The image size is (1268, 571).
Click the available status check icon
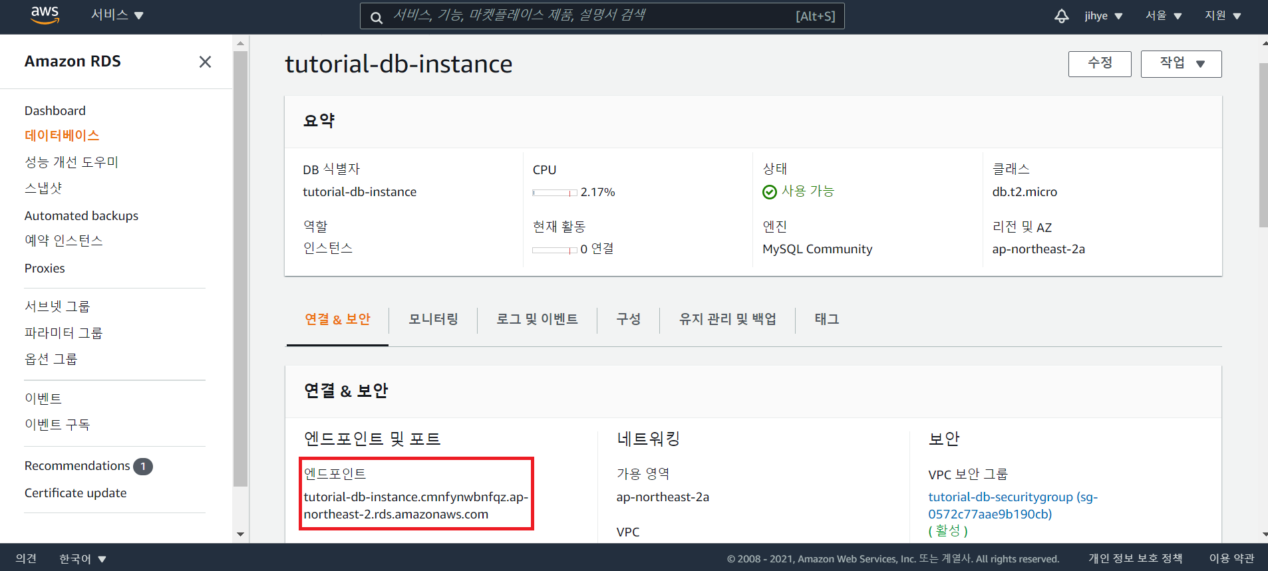point(769,192)
